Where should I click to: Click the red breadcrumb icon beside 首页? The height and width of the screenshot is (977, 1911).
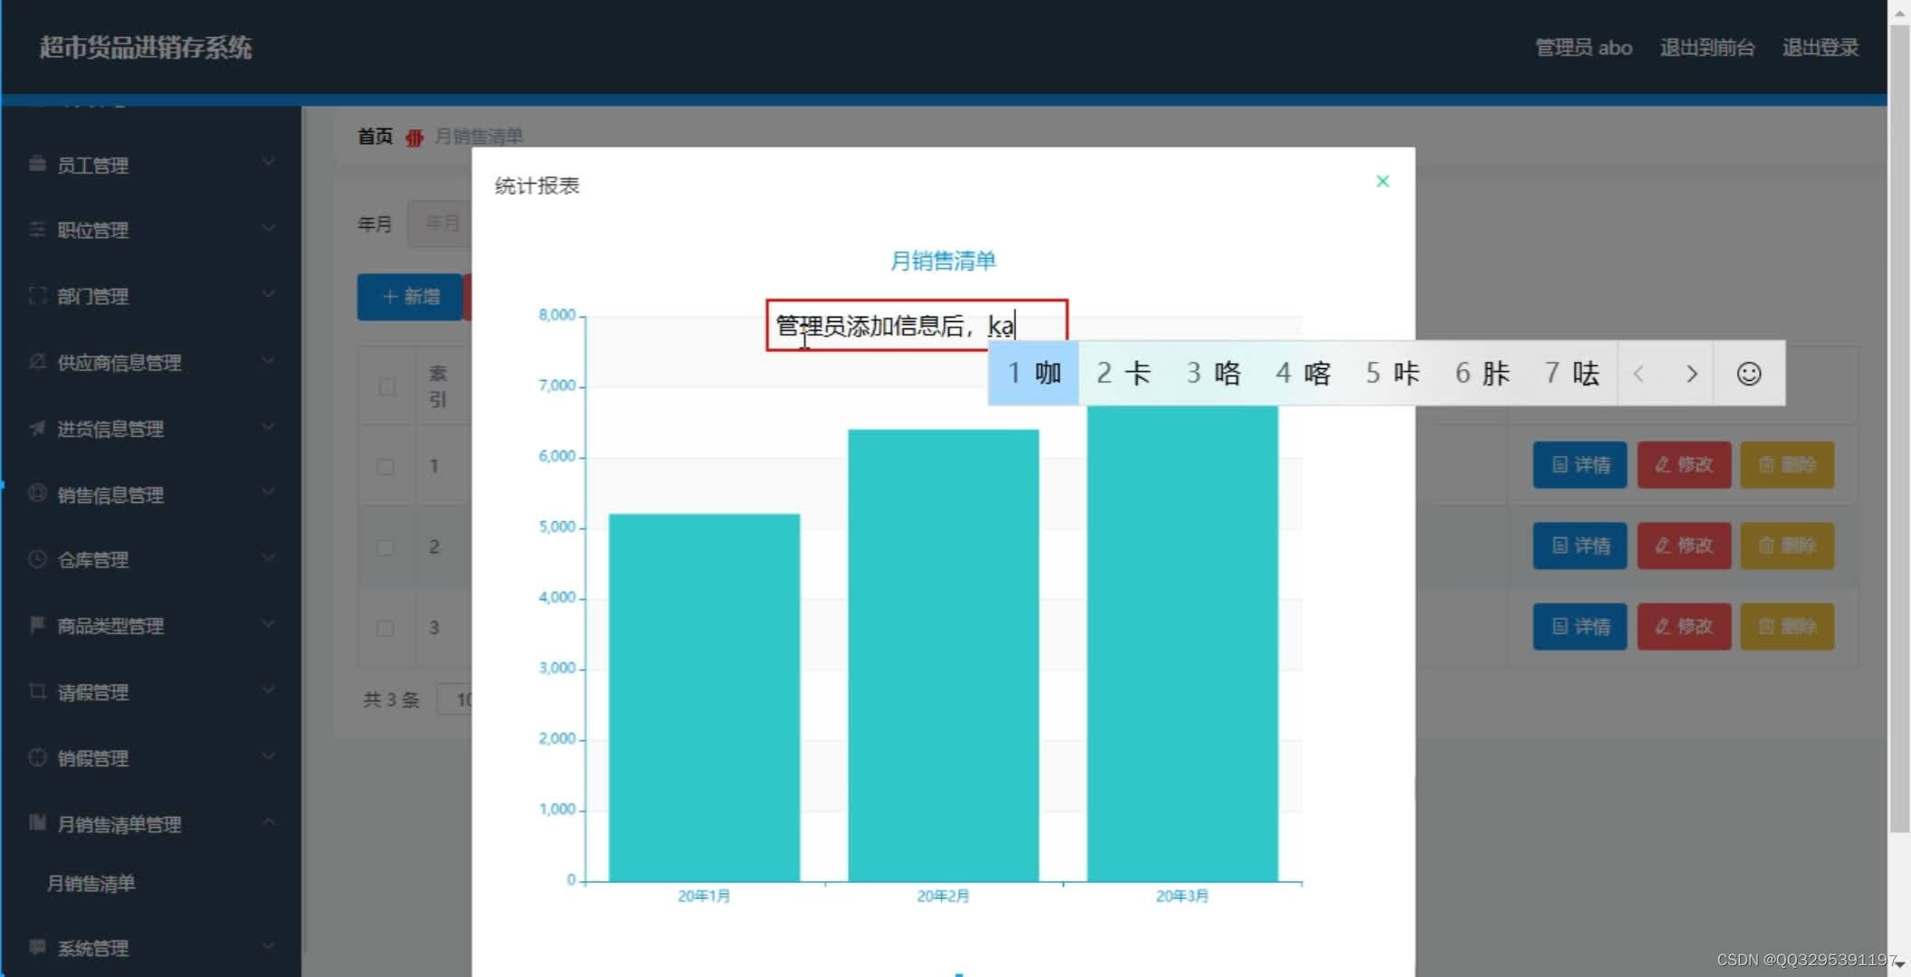(414, 138)
